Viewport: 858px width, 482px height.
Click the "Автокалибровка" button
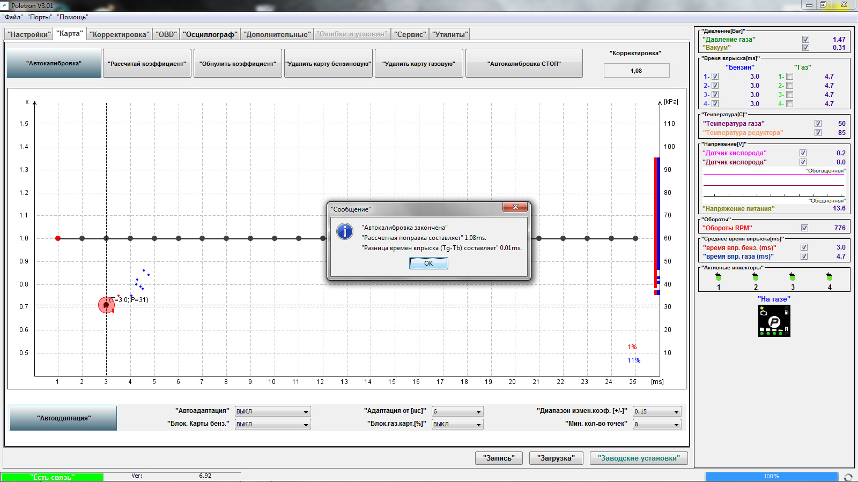point(54,63)
